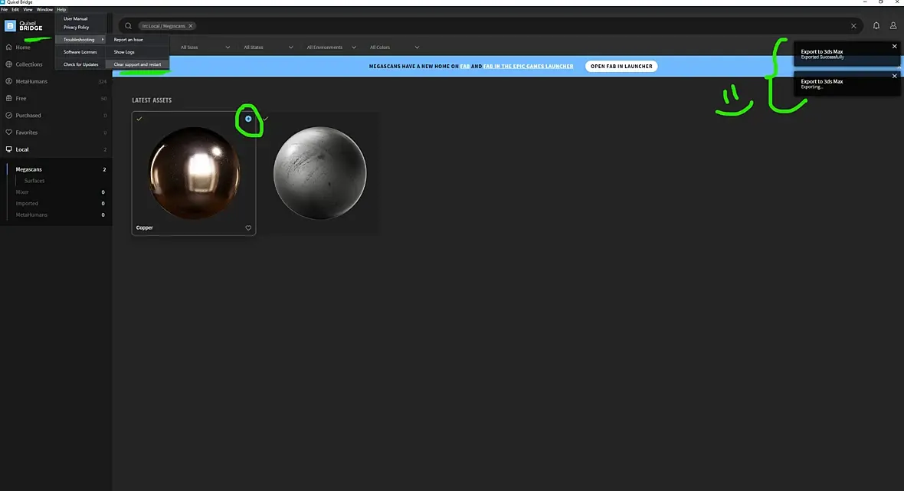Choose Software Licenses from Help menu
904x491 pixels.
coord(80,52)
